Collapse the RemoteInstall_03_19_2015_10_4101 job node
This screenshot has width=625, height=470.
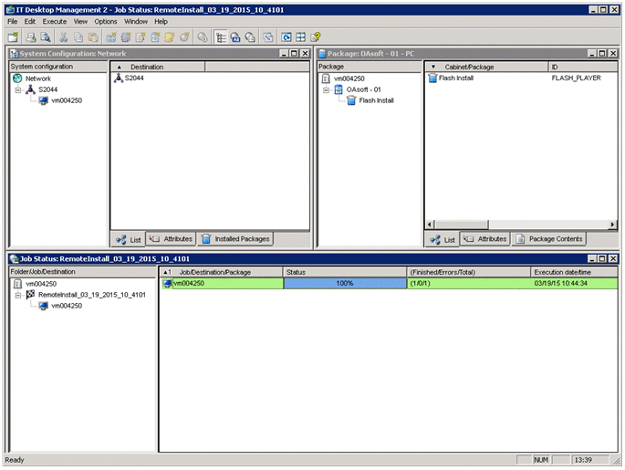[17, 296]
